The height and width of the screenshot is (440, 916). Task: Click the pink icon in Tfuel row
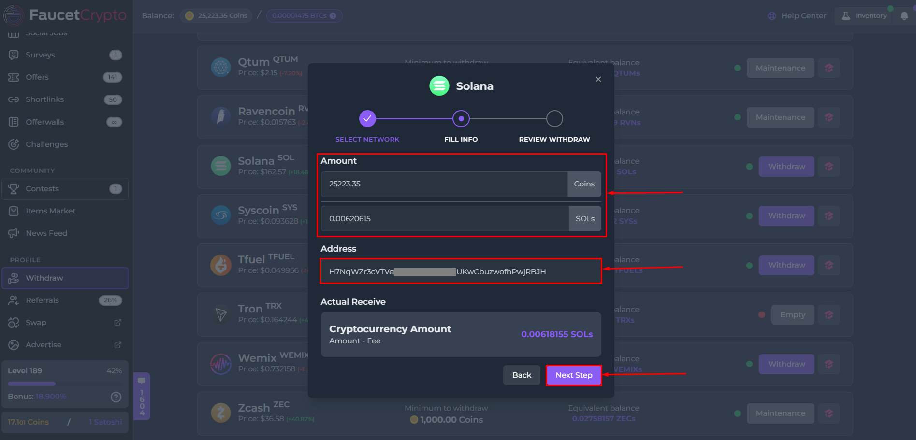[829, 265]
